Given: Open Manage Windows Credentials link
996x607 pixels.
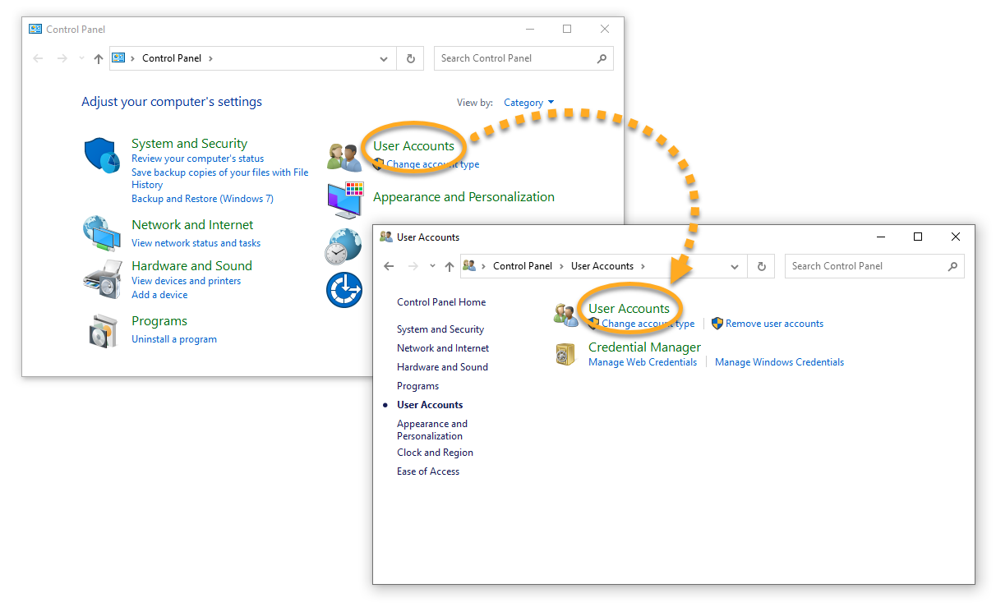Looking at the screenshot, I should [x=779, y=362].
